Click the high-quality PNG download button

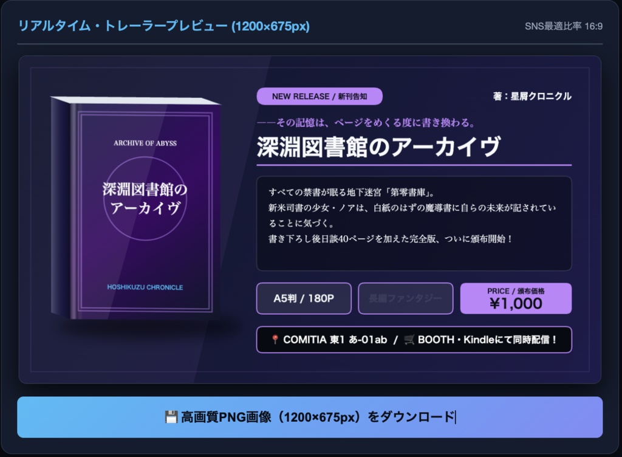(x=310, y=417)
